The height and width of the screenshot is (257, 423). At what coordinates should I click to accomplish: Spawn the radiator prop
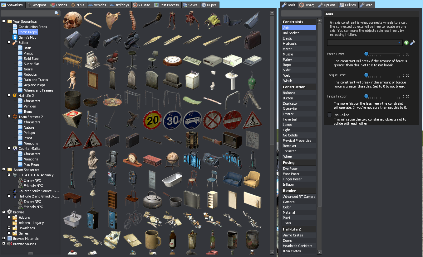pyautogui.click(x=193, y=200)
